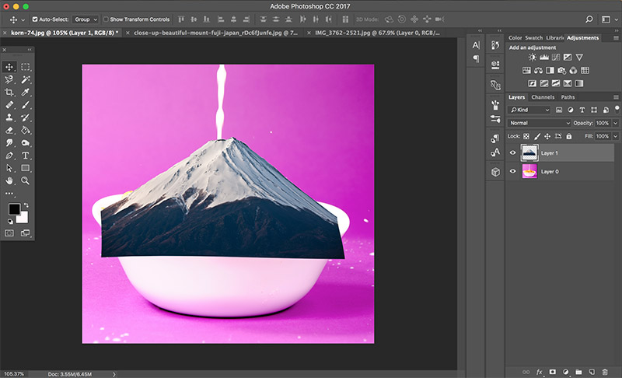
Task: Select the Smudge tool
Action: pyautogui.click(x=9, y=143)
